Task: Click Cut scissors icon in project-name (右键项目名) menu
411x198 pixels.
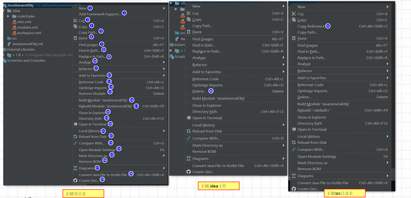Action: 75,20
